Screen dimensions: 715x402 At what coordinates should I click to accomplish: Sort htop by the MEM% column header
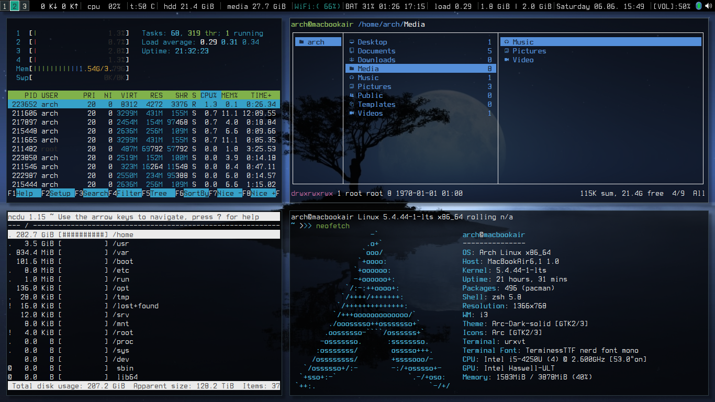click(230, 95)
